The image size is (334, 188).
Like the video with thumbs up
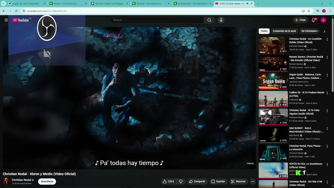(x=169, y=181)
